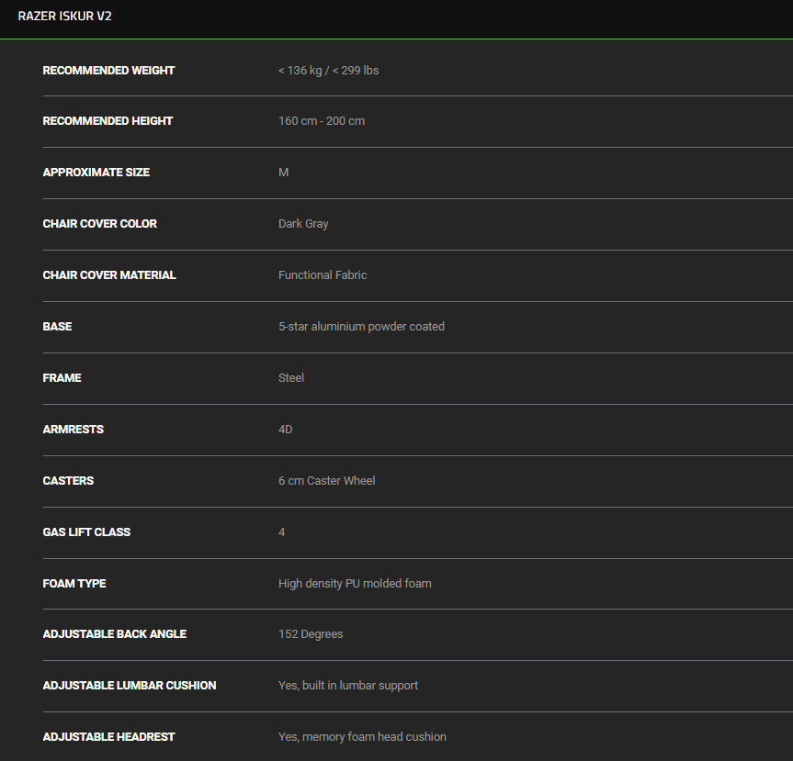The width and height of the screenshot is (793, 761).
Task: Click the Chair Cover Material label
Action: pyautogui.click(x=109, y=275)
